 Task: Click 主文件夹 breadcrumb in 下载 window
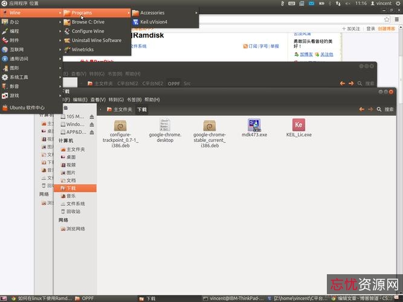tap(119, 109)
